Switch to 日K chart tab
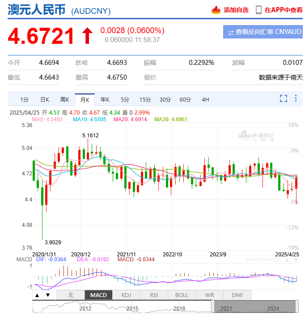The image size is (305, 319). pyautogui.click(x=45, y=100)
